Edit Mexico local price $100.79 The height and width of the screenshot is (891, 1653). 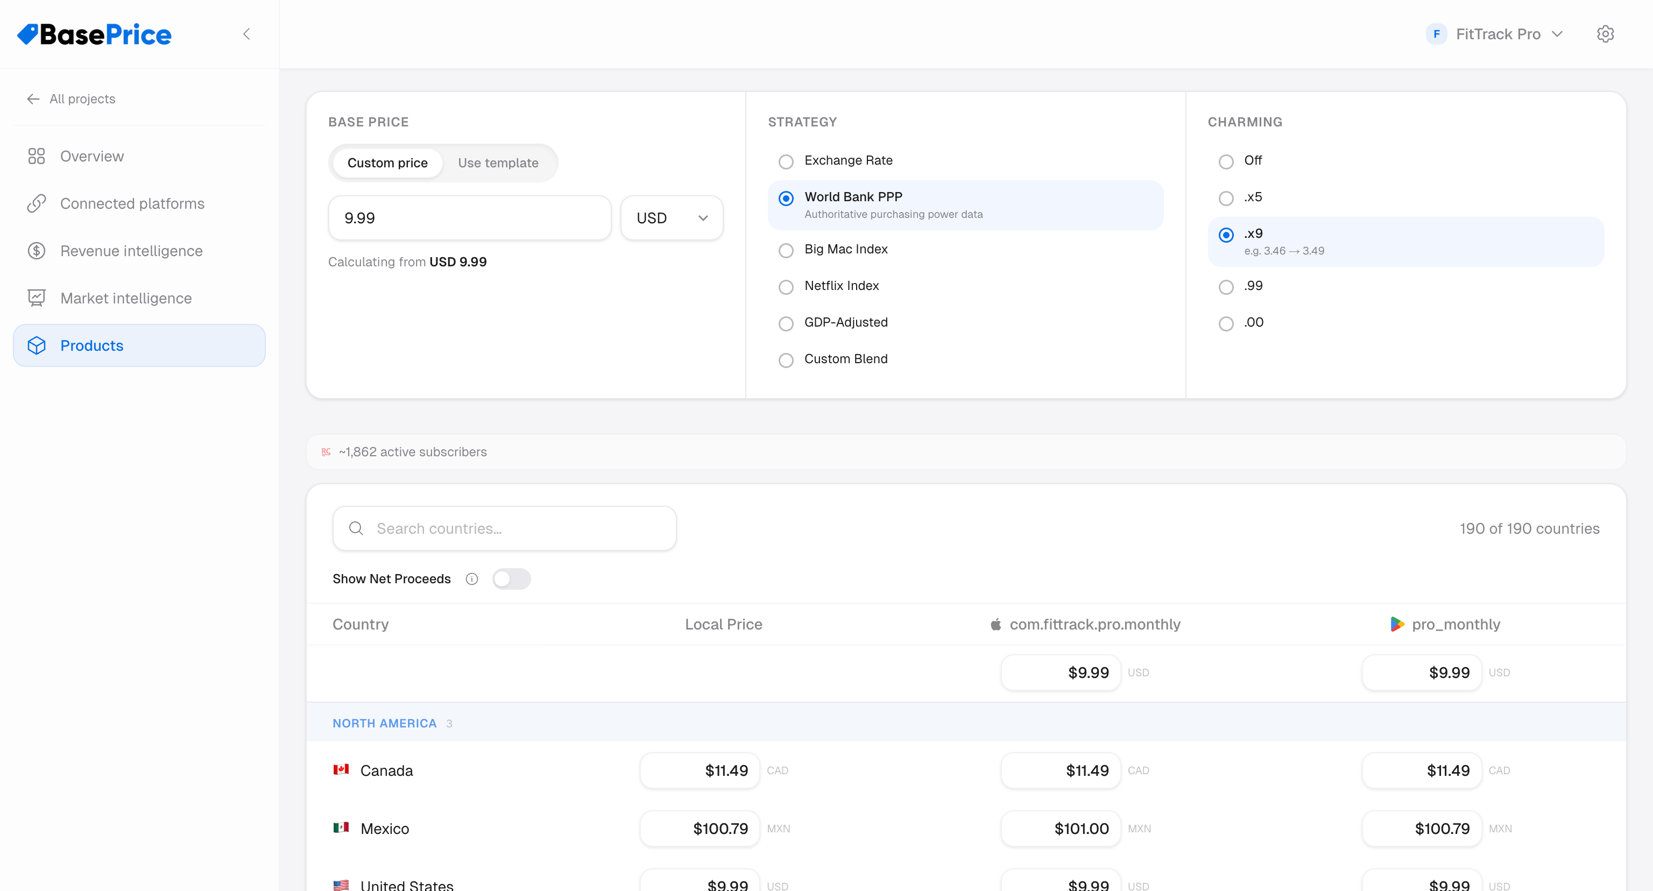(x=700, y=828)
